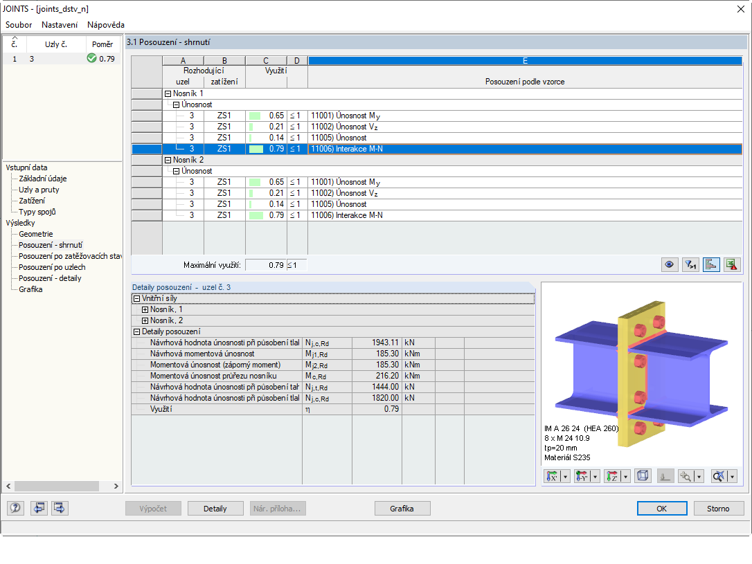The width and height of the screenshot is (752, 564).
Task: Toggle the colored result bars display
Action: coord(710,264)
